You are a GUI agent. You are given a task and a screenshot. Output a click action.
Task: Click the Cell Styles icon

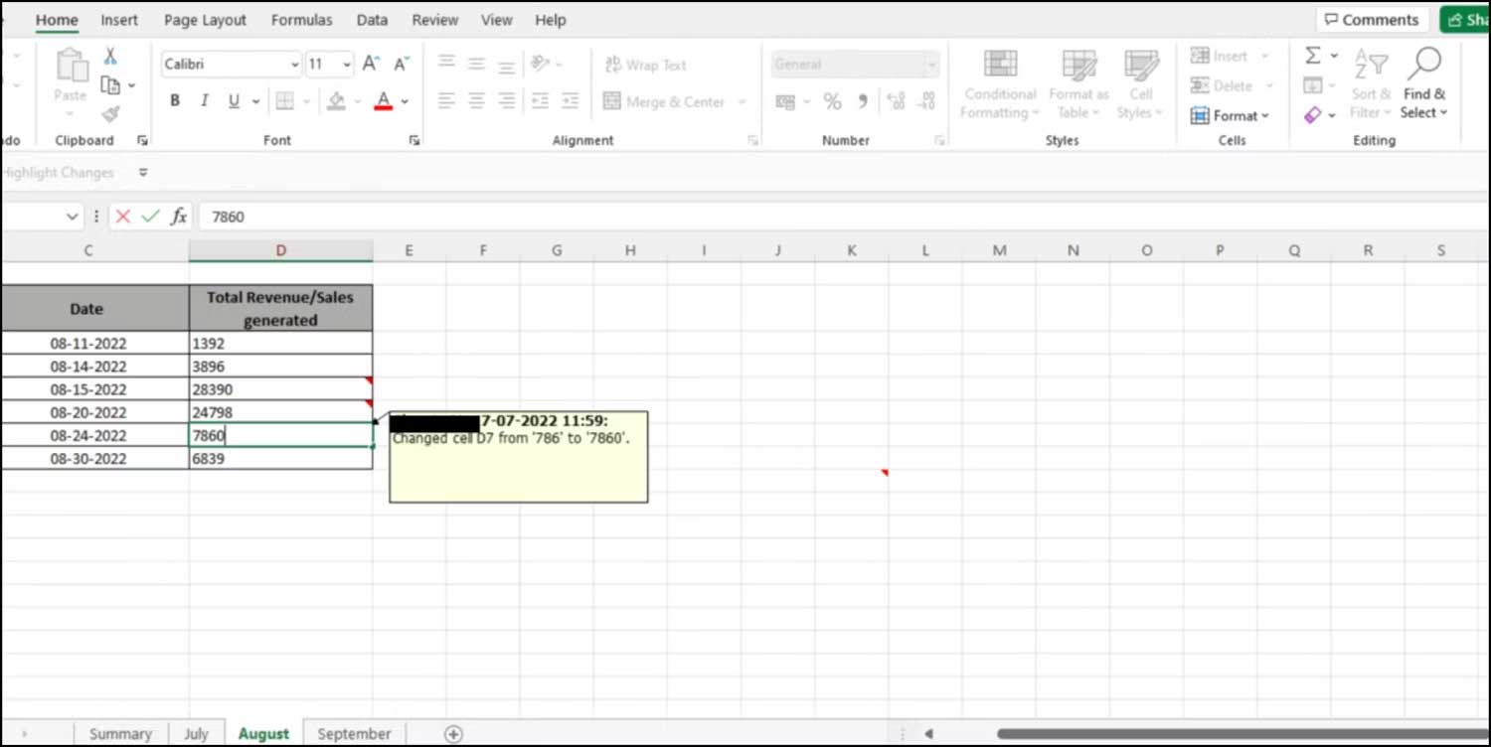click(x=1140, y=84)
